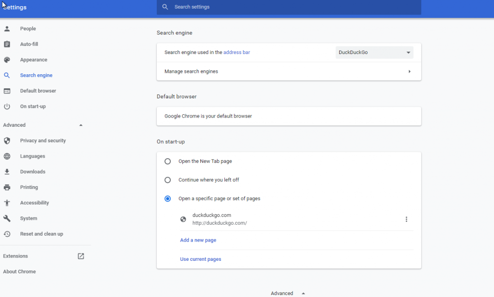Select the Privacy and security shield icon
Viewport: 494px width, 297px height.
7,140
